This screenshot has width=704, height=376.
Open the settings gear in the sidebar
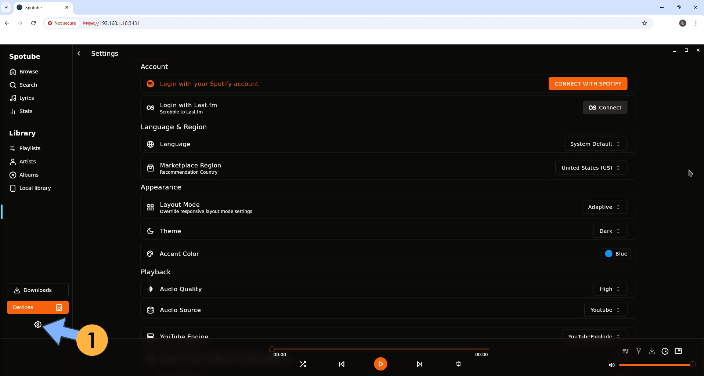pyautogui.click(x=38, y=325)
